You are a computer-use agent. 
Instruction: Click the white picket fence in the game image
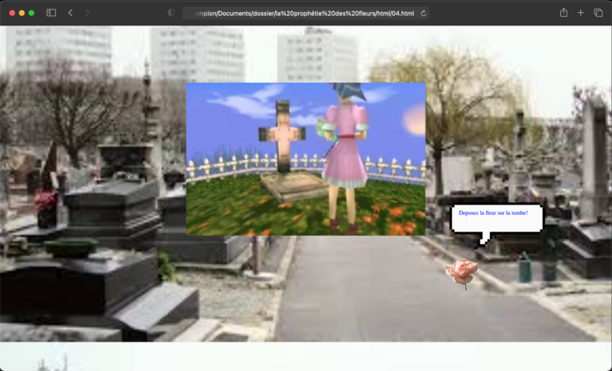(223, 167)
